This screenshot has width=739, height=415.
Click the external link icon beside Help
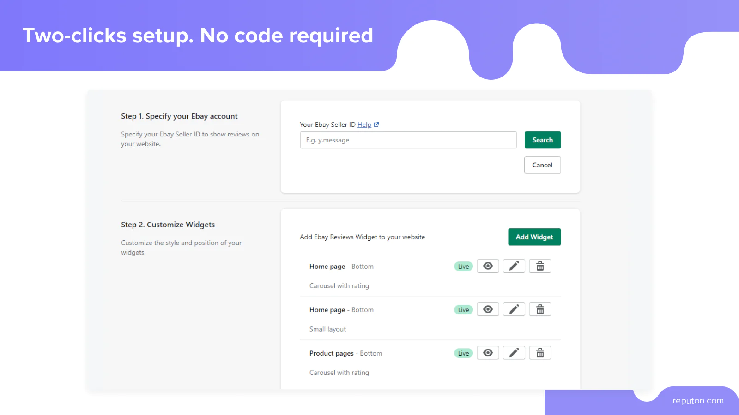(x=376, y=125)
